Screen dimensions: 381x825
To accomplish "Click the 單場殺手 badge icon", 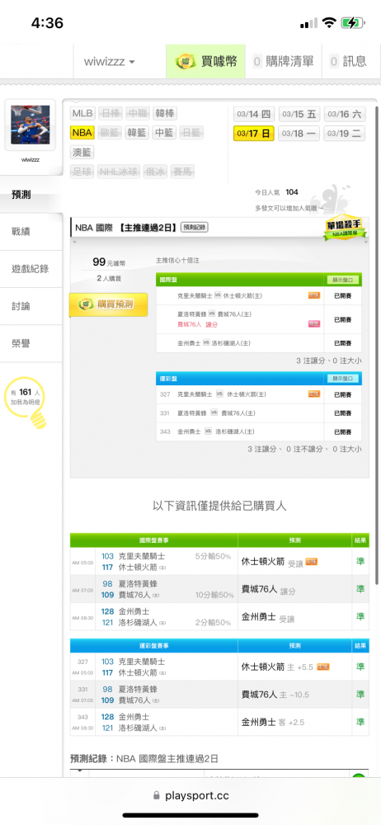I will [x=346, y=228].
